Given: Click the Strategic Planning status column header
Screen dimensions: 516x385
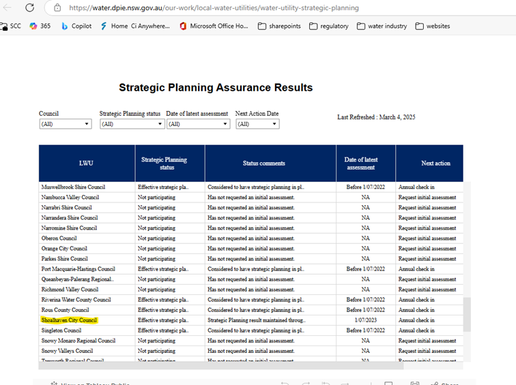Looking at the screenshot, I should pos(170,164).
